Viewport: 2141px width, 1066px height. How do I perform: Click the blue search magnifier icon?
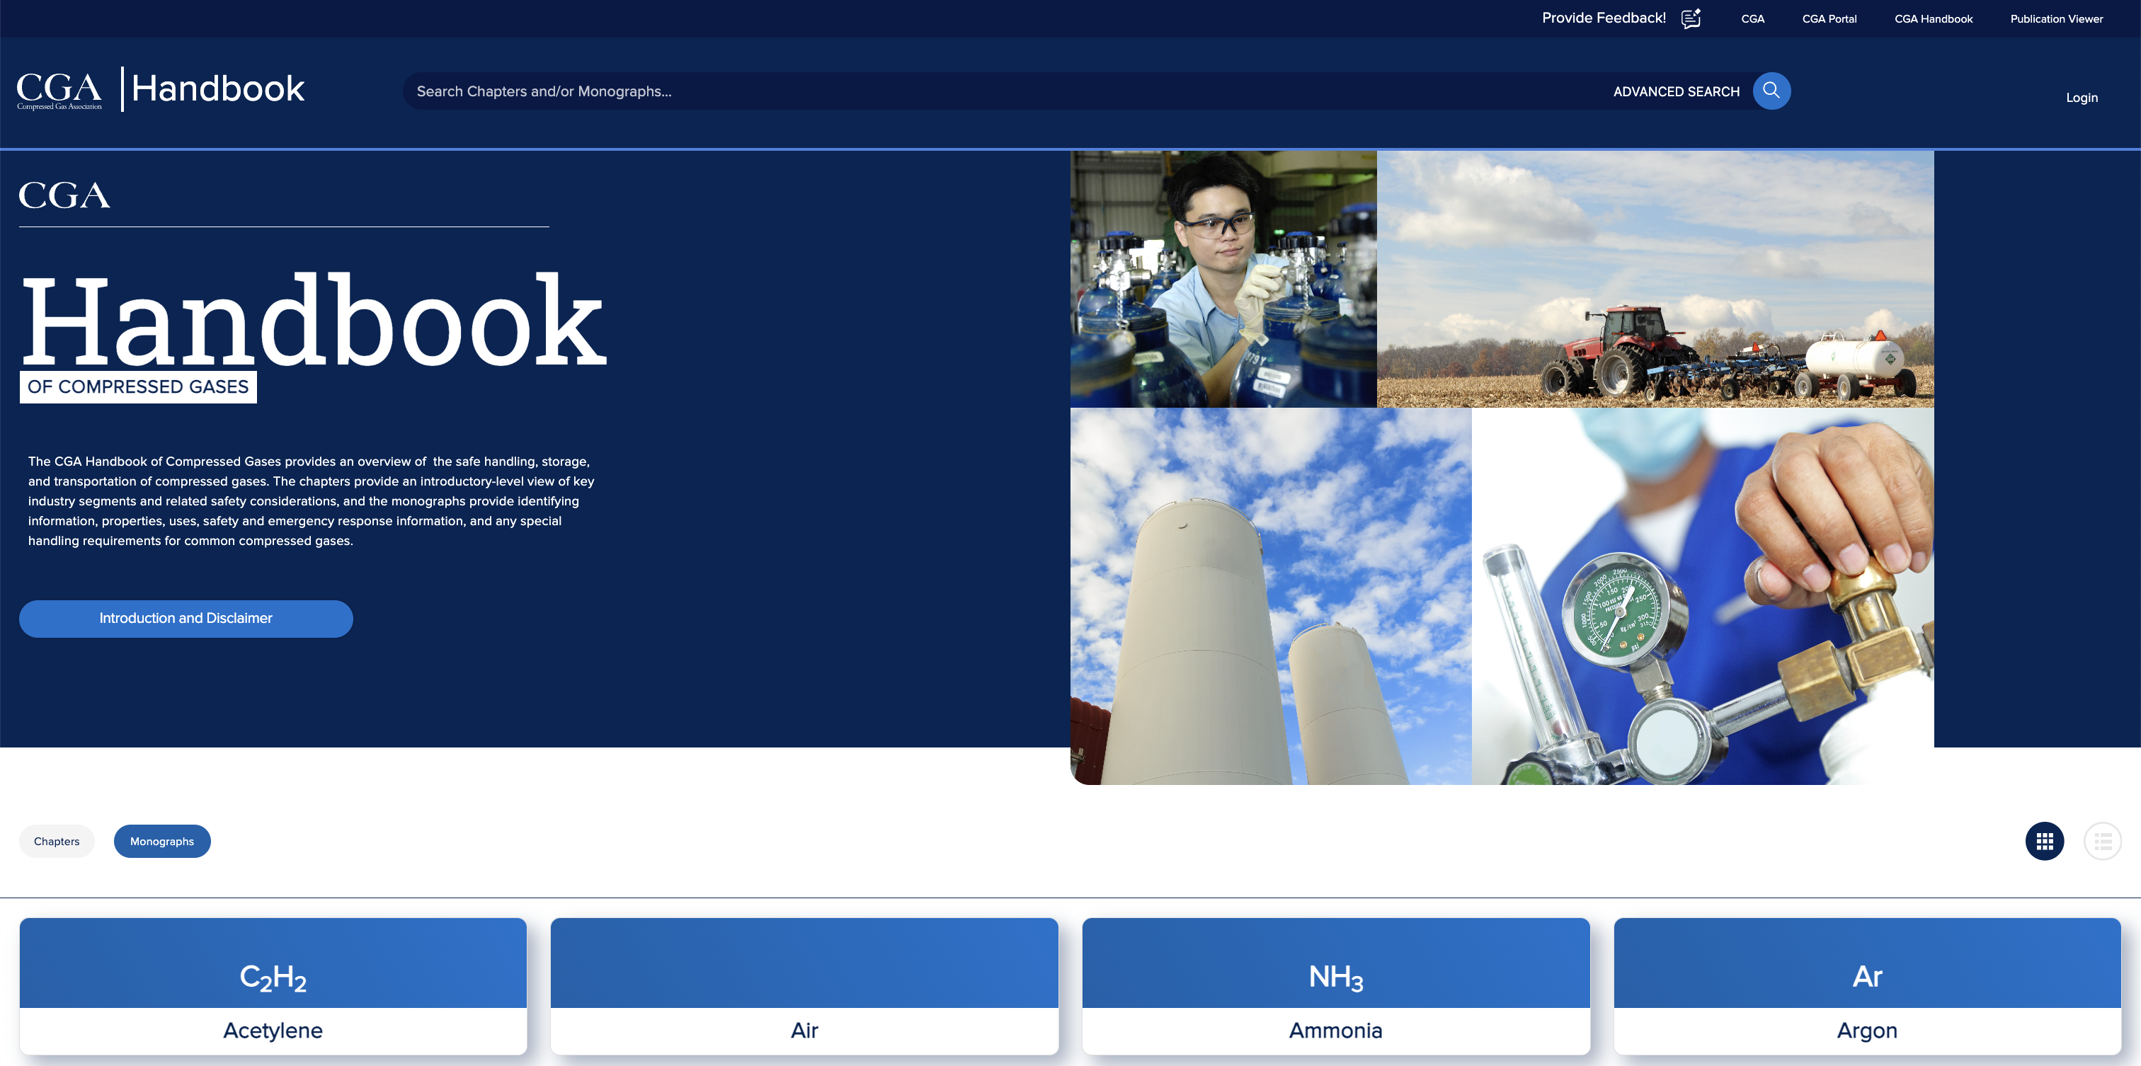(x=1771, y=91)
